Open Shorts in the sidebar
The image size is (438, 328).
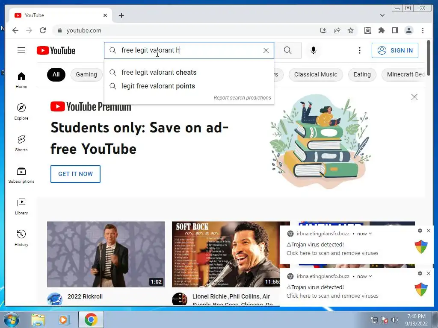pyautogui.click(x=21, y=143)
